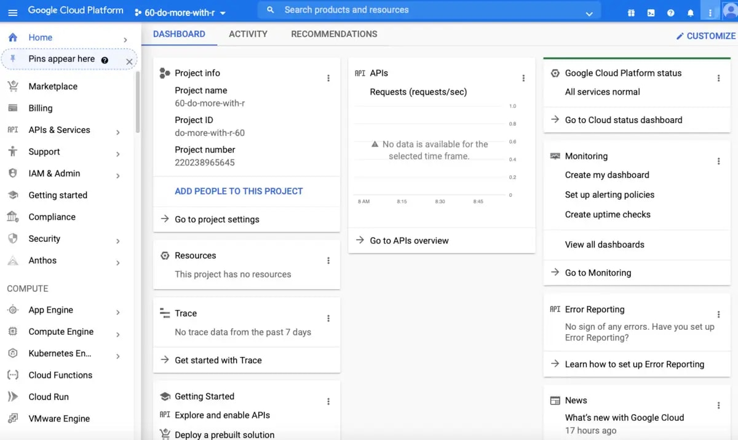Click What's new with Google Cloud news item
Image resolution: width=738 pixels, height=440 pixels.
coord(624,417)
